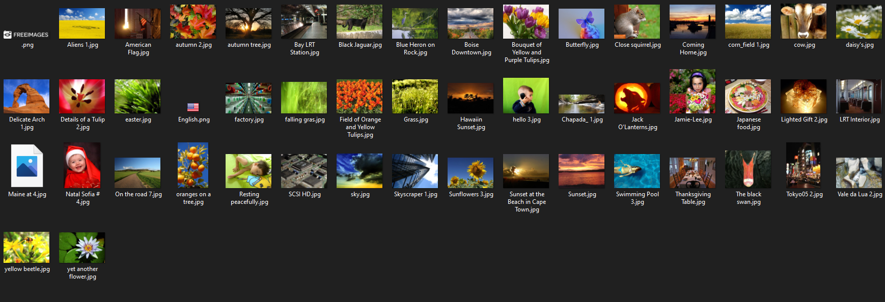Image resolution: width=885 pixels, height=302 pixels.
Task: Click Sunflowers 3.jpg thumbnail
Action: (471, 173)
